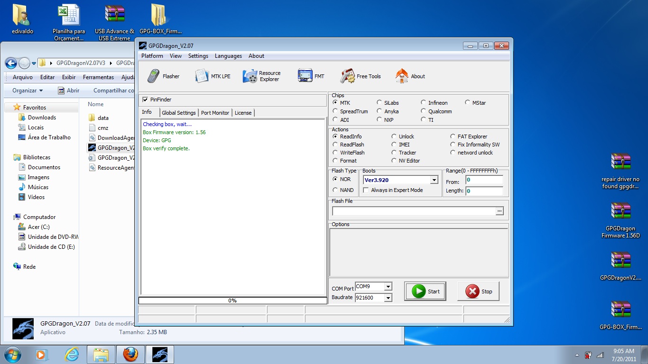Open Explorer recent pages dropdown arrow
Viewport: 648px width, 364px height.
(34, 64)
